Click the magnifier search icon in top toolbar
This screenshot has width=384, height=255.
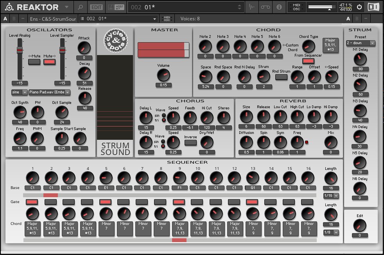(80, 7)
